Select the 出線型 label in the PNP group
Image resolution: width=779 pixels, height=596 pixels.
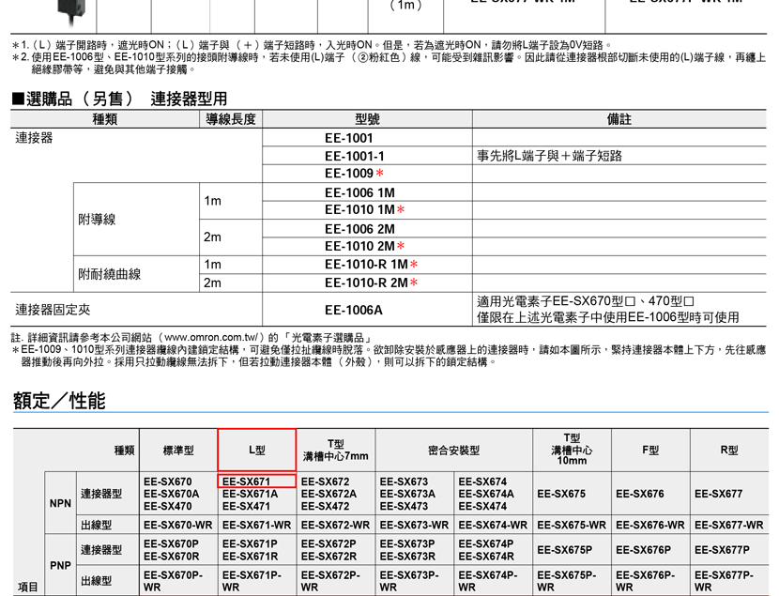pos(97,581)
